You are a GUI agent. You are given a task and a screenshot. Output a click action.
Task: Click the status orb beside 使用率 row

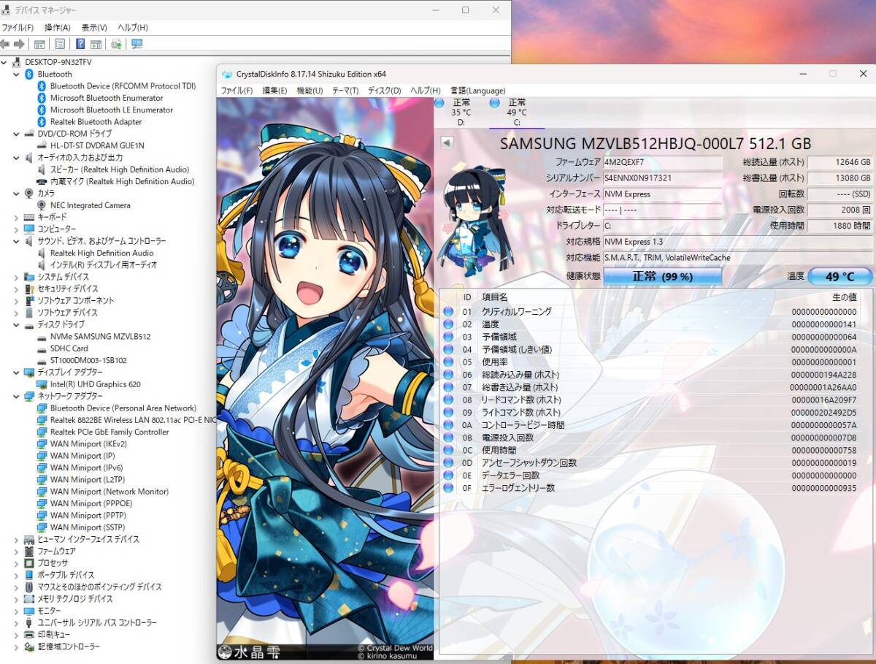(x=446, y=362)
